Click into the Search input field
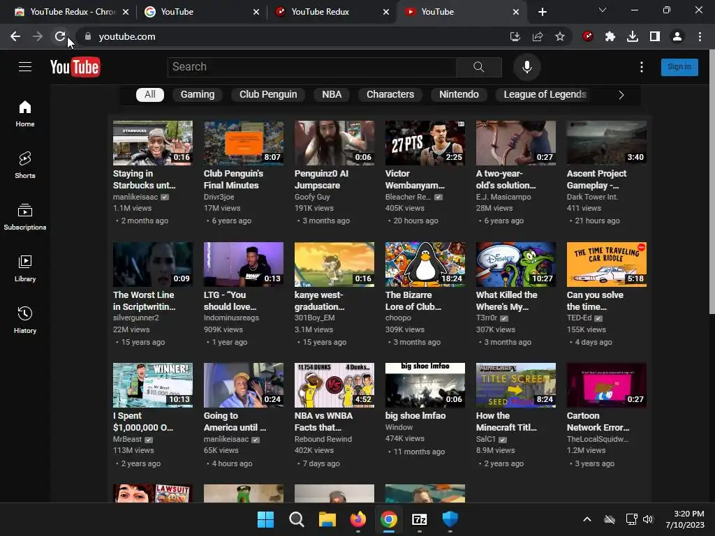This screenshot has height=536, width=715. 312,67
